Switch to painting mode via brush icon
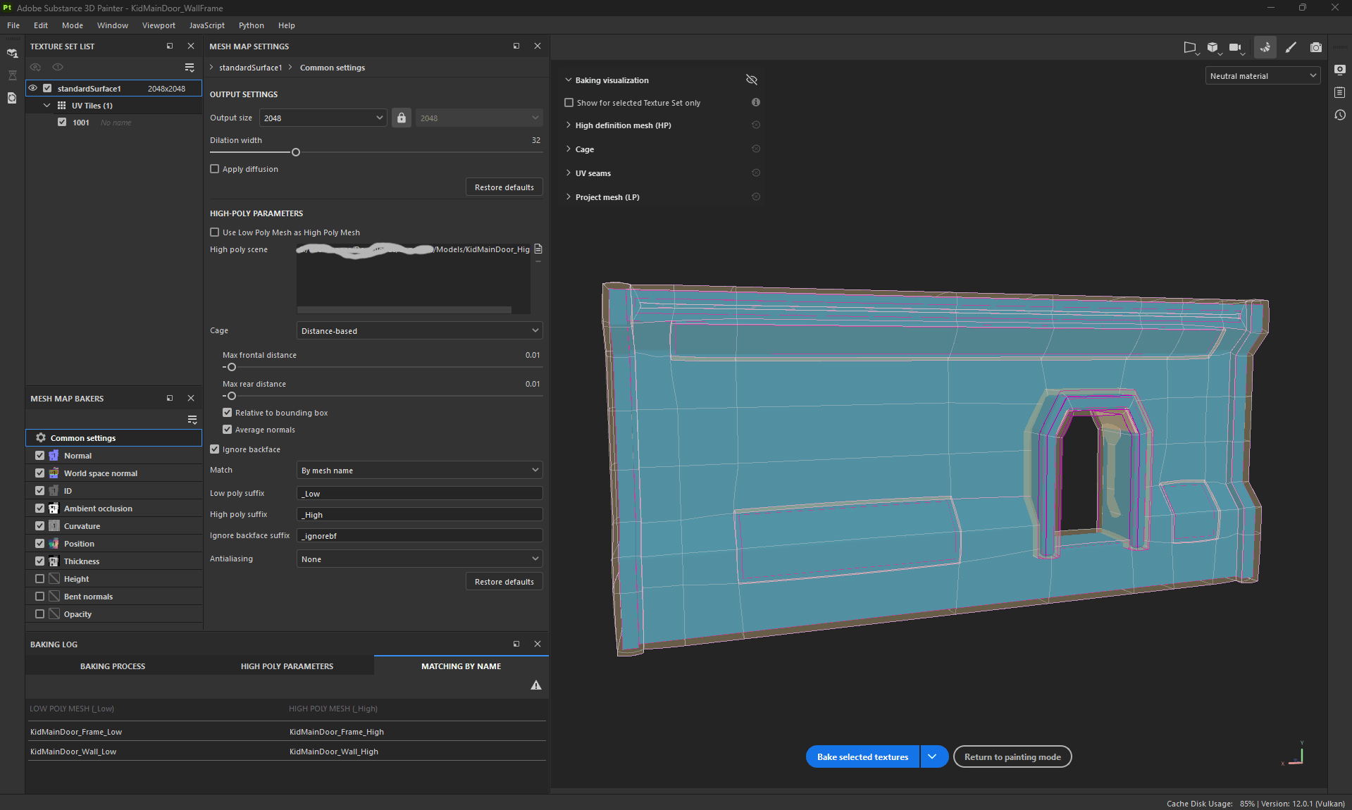This screenshot has width=1352, height=810. 1291,47
